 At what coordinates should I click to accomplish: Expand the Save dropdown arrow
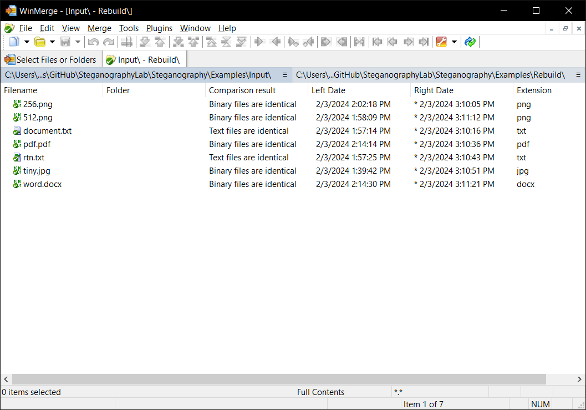click(x=78, y=42)
